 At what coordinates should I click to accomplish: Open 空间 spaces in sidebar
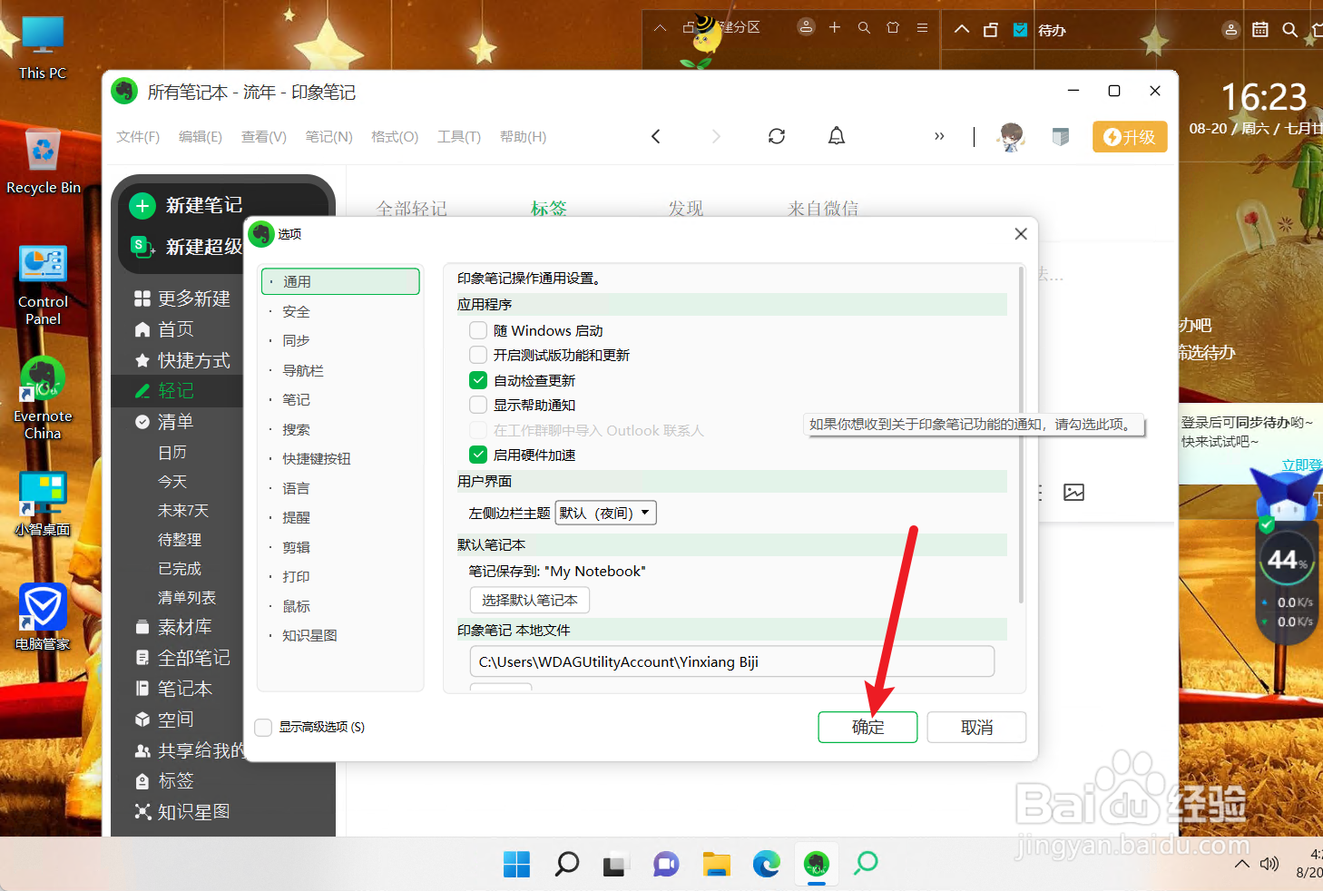tap(164, 720)
